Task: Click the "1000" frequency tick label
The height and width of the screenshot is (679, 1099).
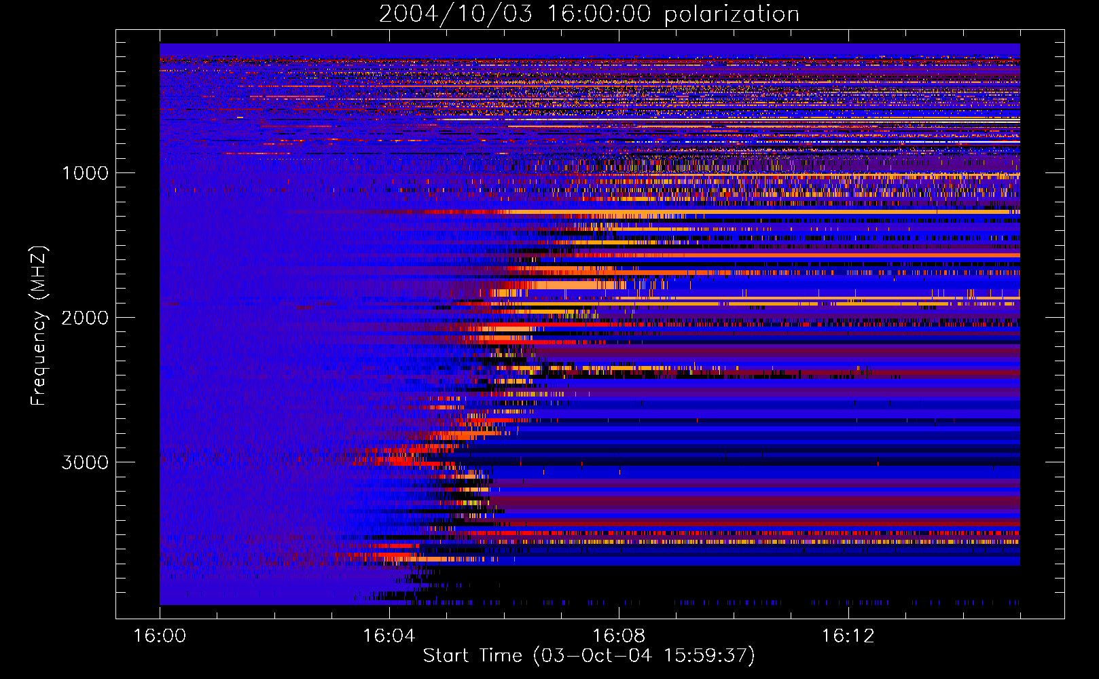Action: click(85, 173)
